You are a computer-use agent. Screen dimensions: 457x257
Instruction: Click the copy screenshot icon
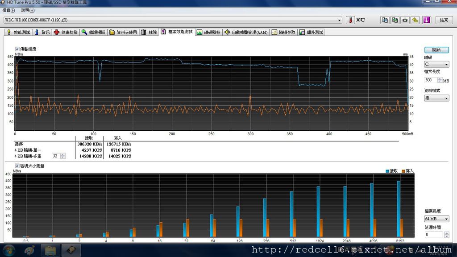click(395, 20)
